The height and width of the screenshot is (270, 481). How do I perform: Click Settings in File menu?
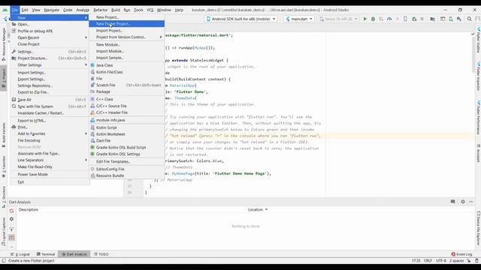click(x=50, y=52)
